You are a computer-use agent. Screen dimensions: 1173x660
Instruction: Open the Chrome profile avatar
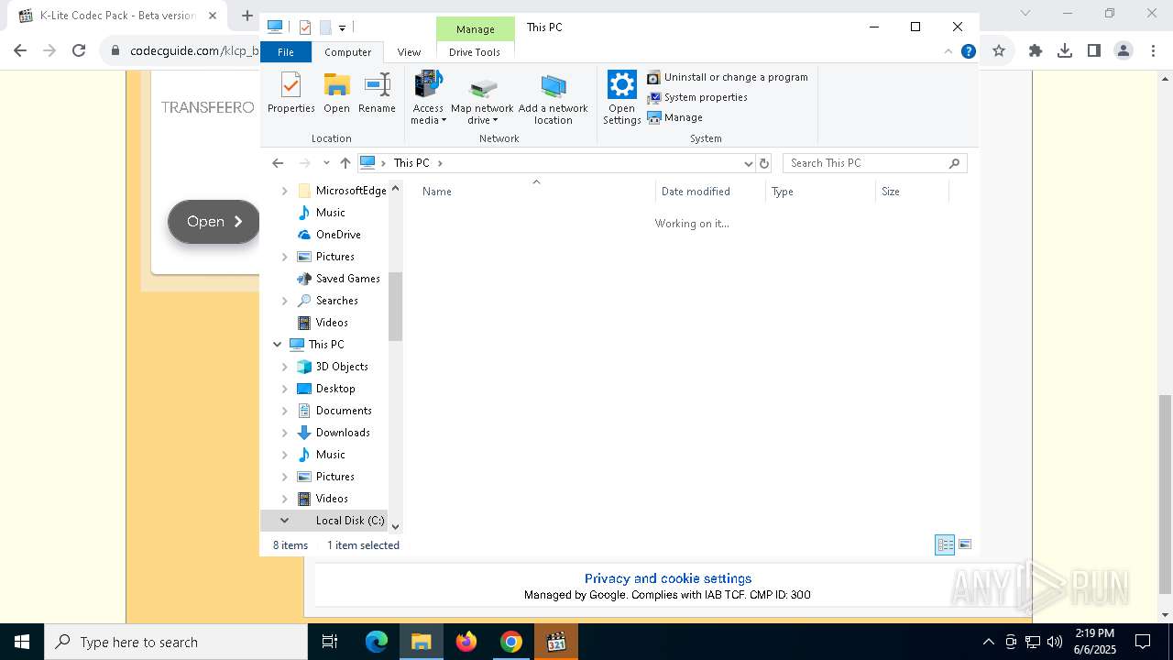coord(1124,51)
